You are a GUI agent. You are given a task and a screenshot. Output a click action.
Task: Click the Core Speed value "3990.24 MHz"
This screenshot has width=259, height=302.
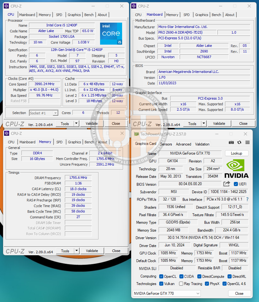45,84
